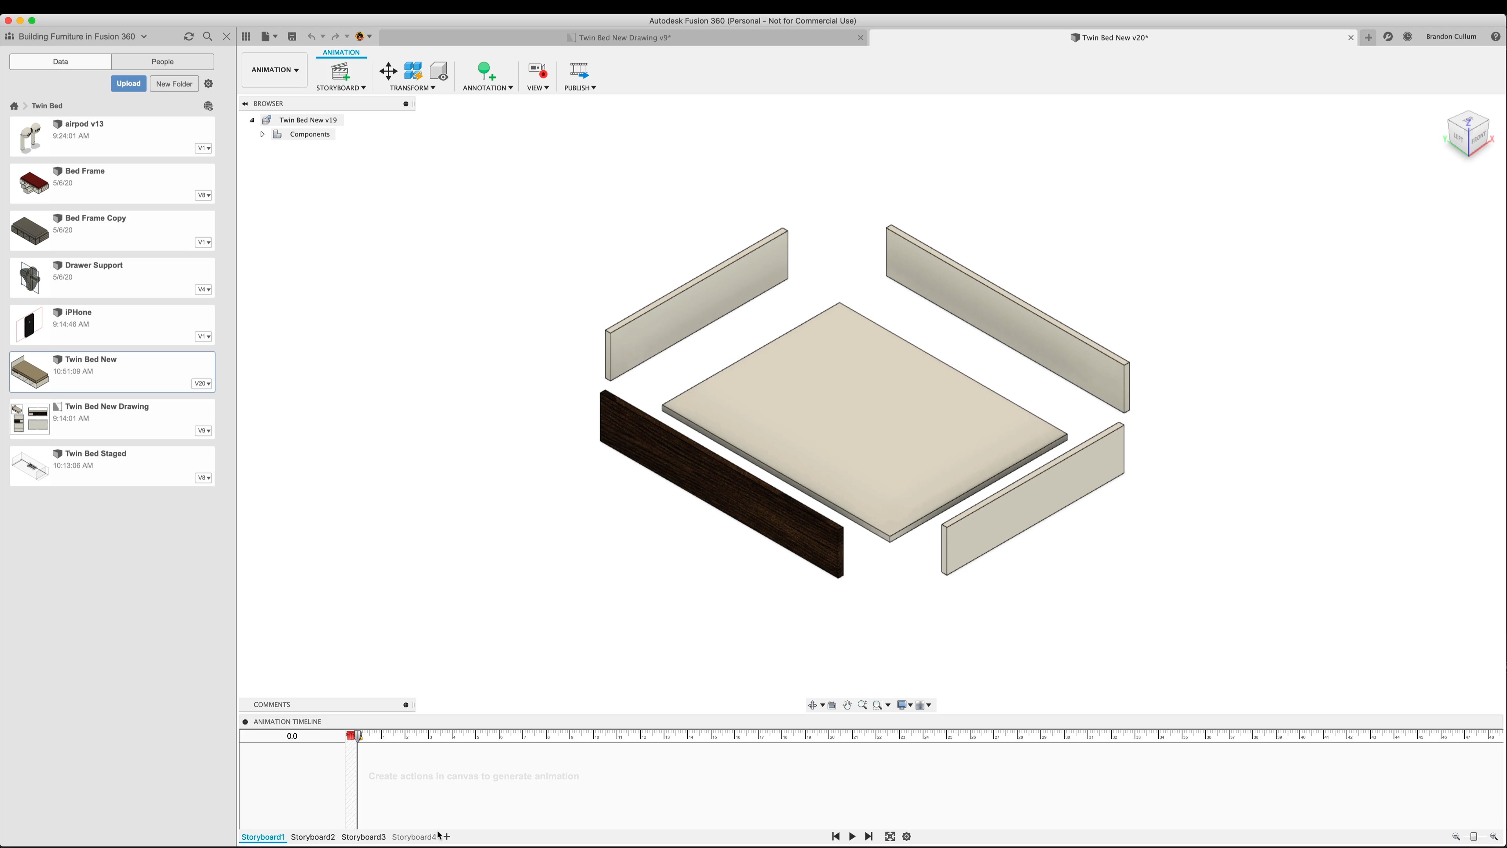Open Twin Bed New V20 version dropdown

tap(203, 384)
